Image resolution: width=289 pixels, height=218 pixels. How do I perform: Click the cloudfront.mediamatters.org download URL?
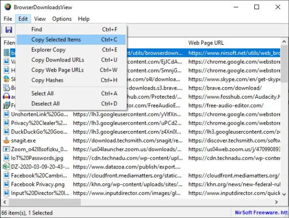127,176
